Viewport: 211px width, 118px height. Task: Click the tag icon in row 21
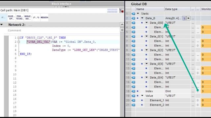coord(133,105)
